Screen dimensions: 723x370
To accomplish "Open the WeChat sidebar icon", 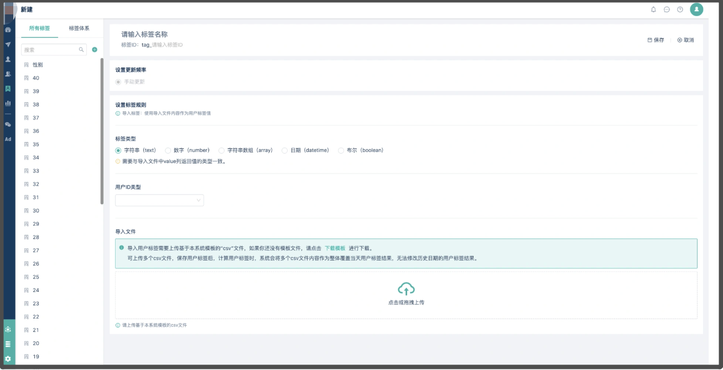I will tap(8, 124).
